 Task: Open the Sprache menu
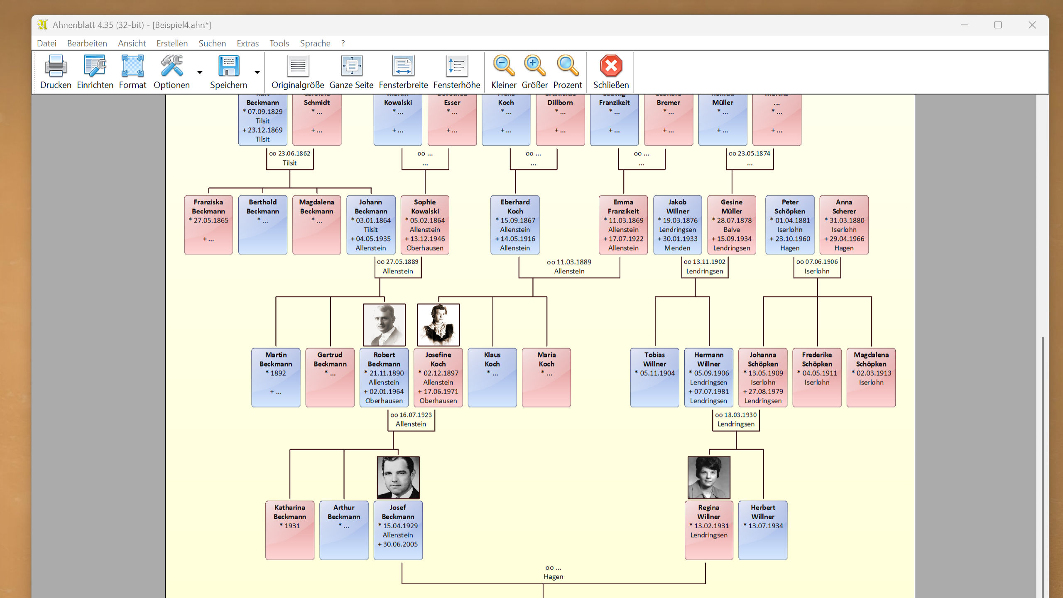pos(315,43)
